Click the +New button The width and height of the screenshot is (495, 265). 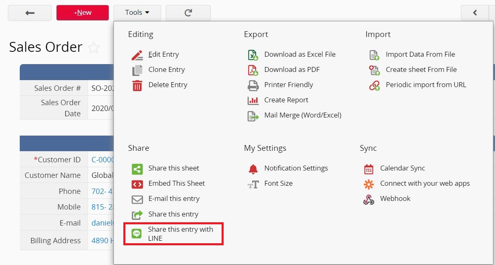[x=83, y=13]
